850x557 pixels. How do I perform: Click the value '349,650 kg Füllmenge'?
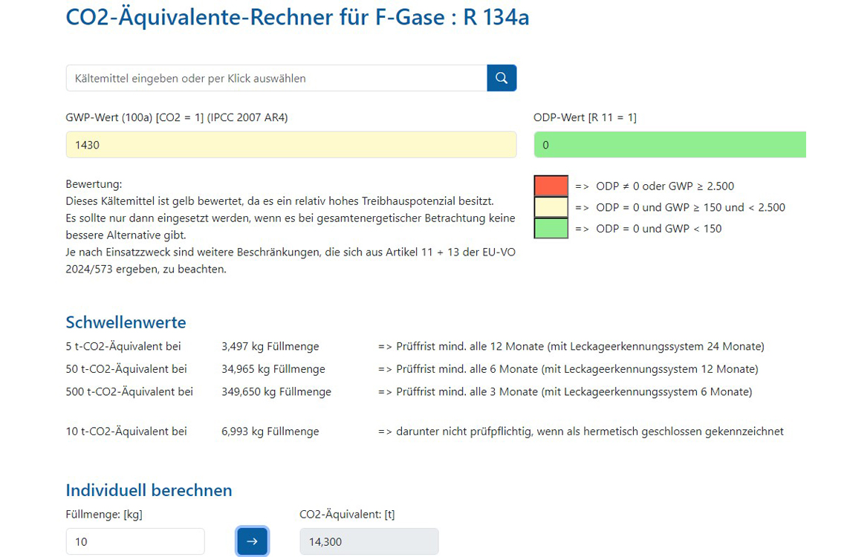[x=276, y=391]
